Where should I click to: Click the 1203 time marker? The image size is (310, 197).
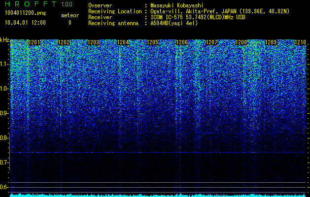click(x=93, y=42)
